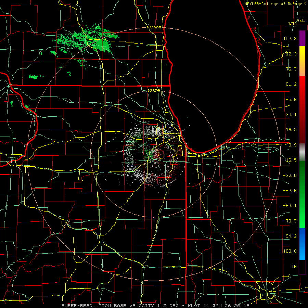Pick the purple segment of the velocity color bar
Viewport: 308px width, 308px height.
[x=302, y=38]
